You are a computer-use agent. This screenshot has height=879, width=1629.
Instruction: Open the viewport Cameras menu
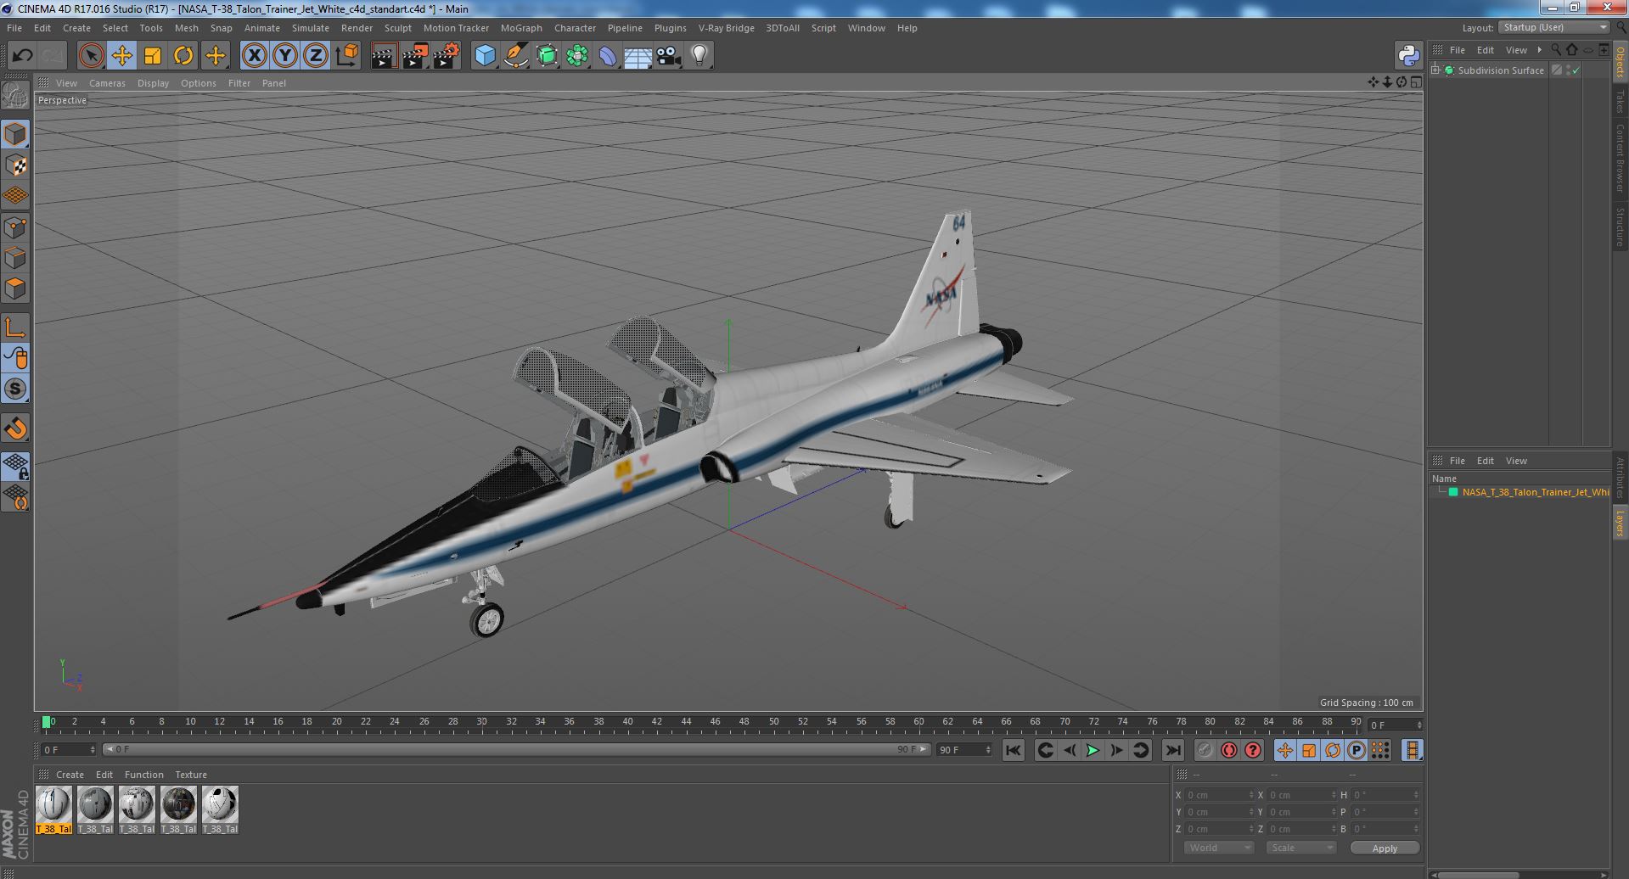pyautogui.click(x=107, y=83)
